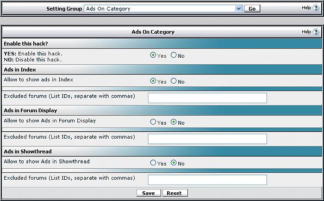
Task: Focus Excluded forums field under Ads in Index
Action: 207,98
